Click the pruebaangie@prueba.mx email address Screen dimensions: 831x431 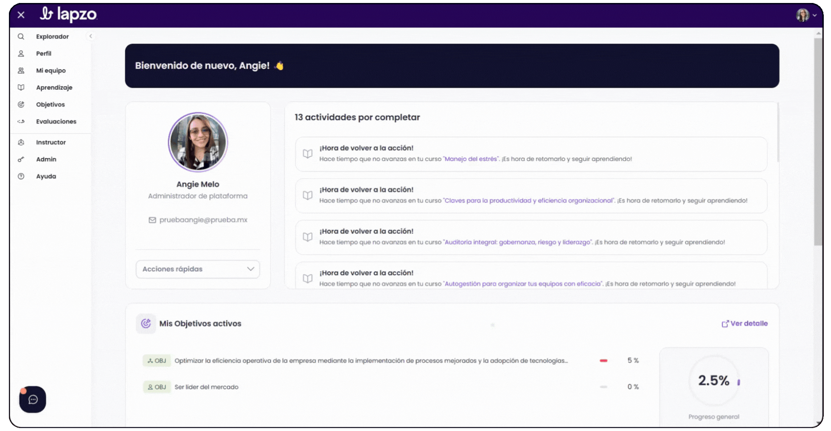[x=203, y=220]
